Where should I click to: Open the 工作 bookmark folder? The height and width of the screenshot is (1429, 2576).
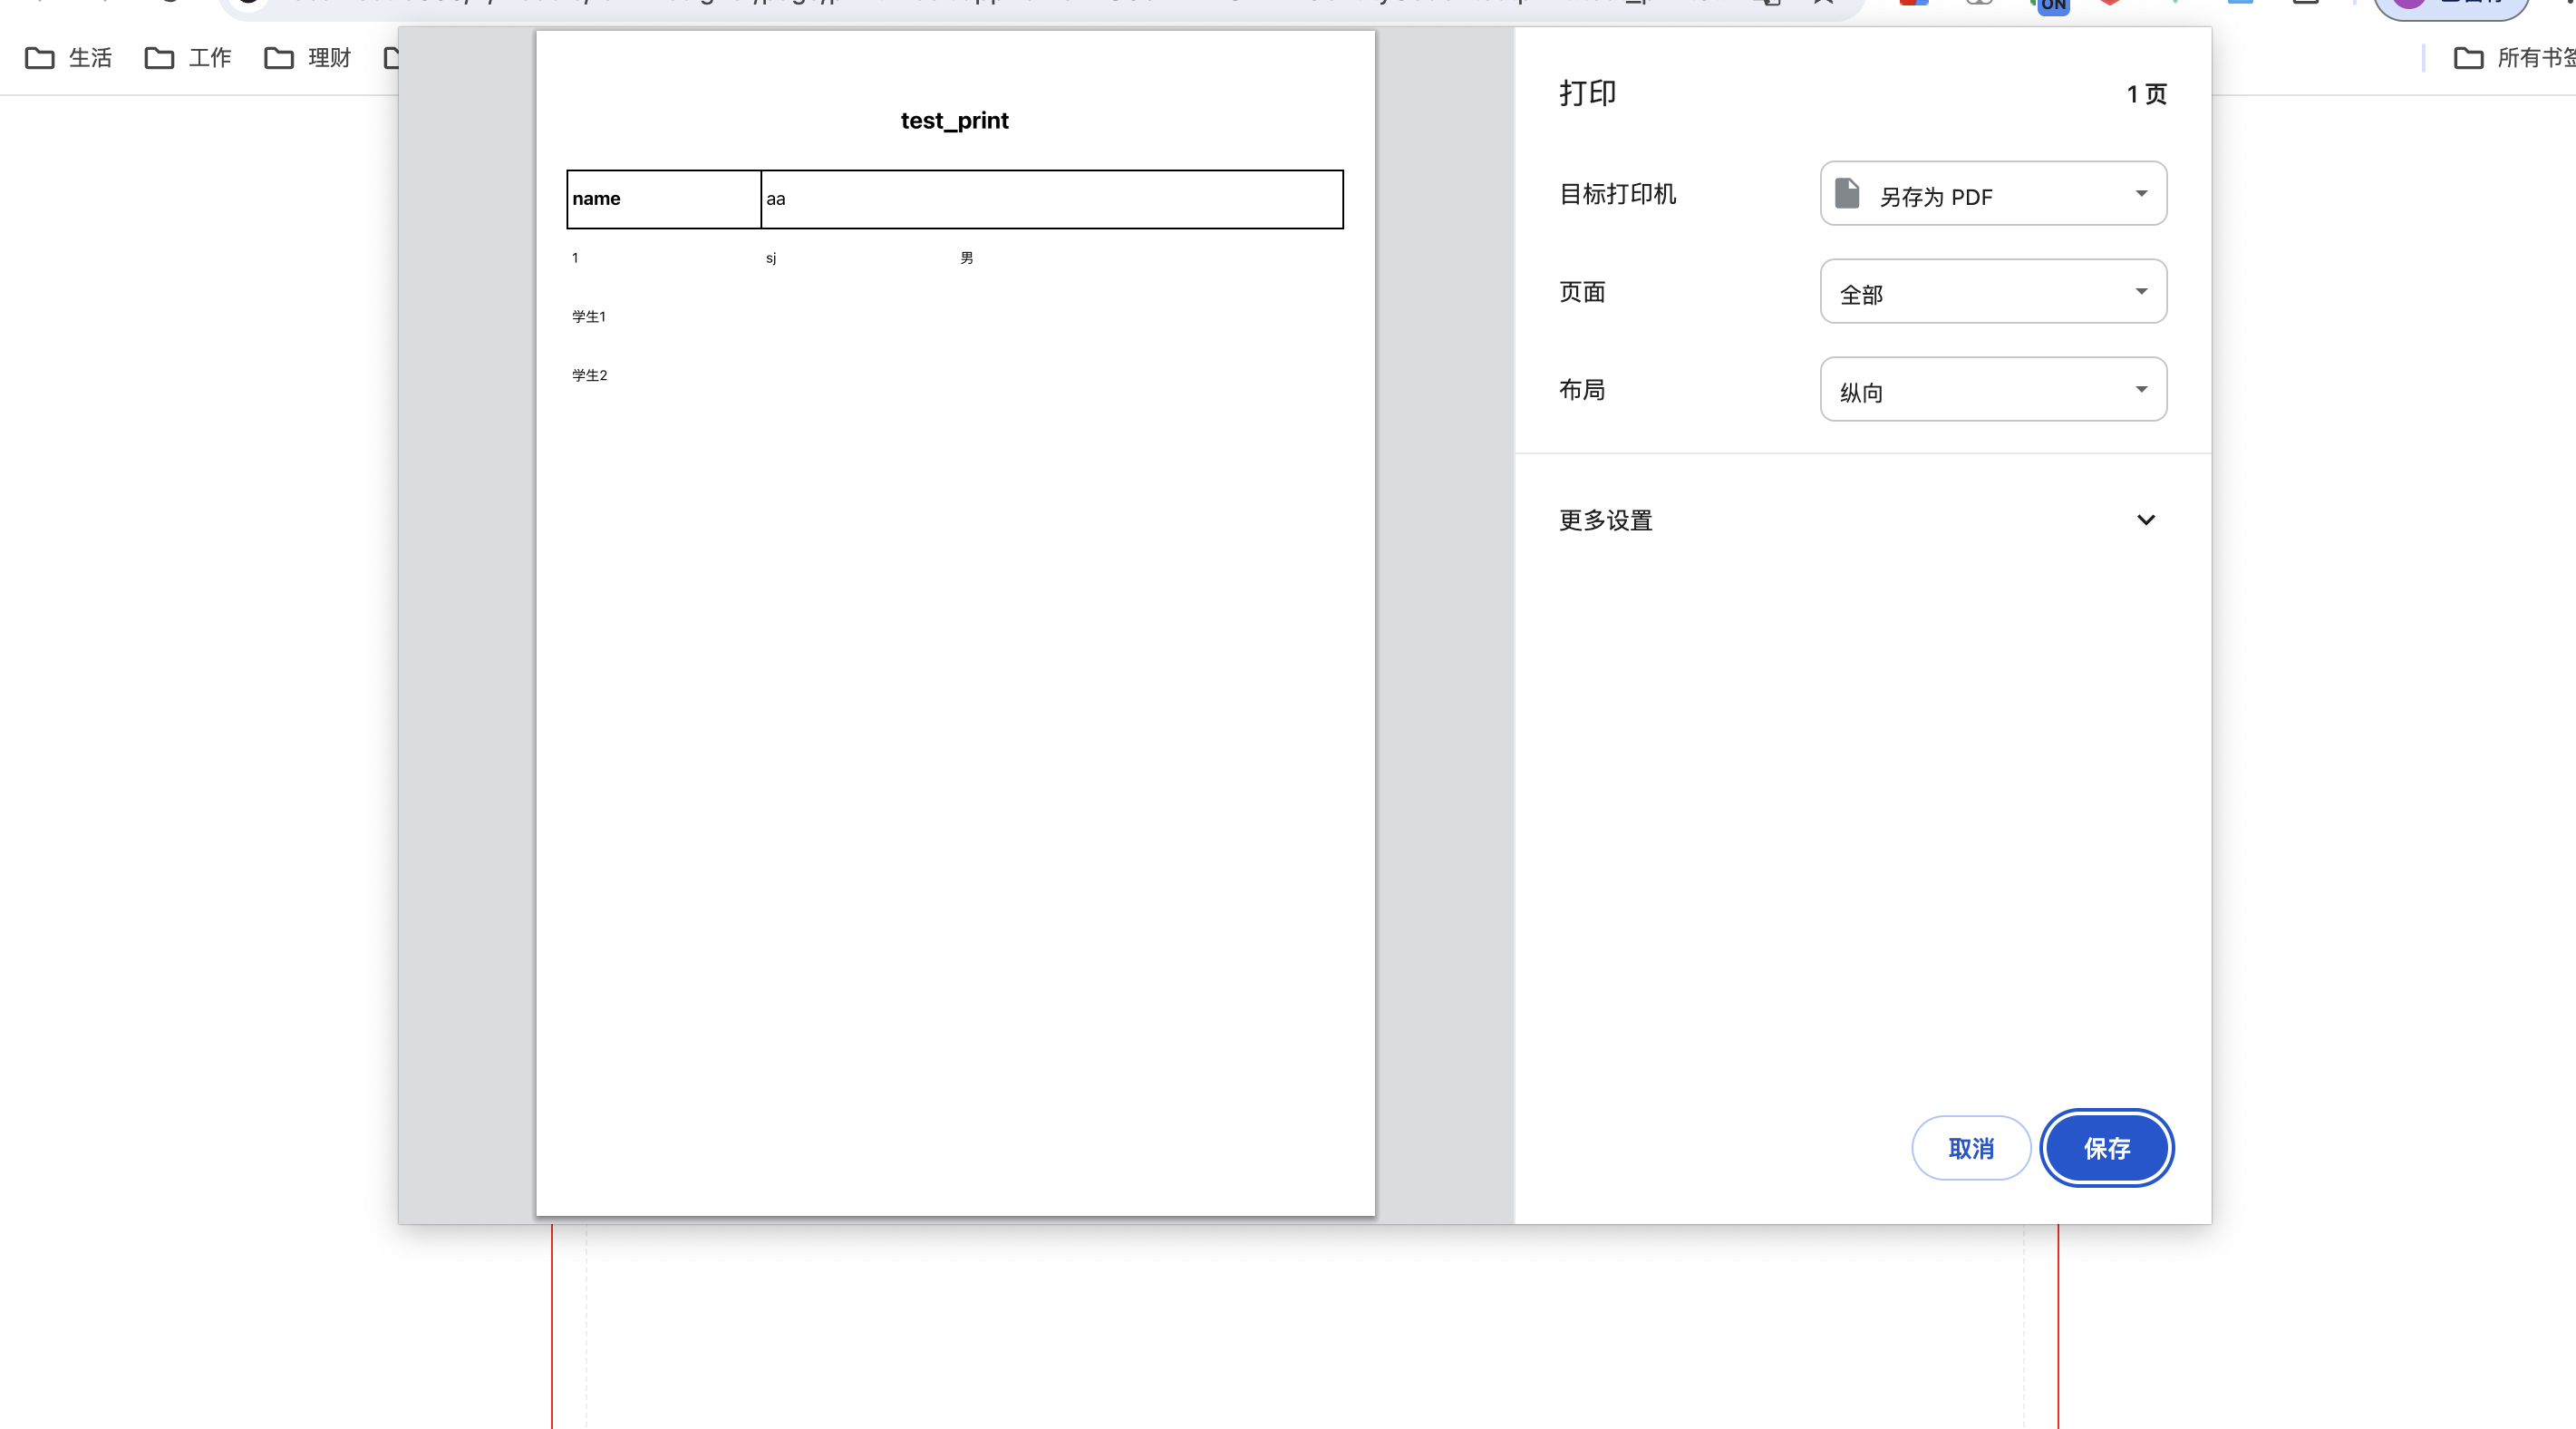tap(189, 58)
